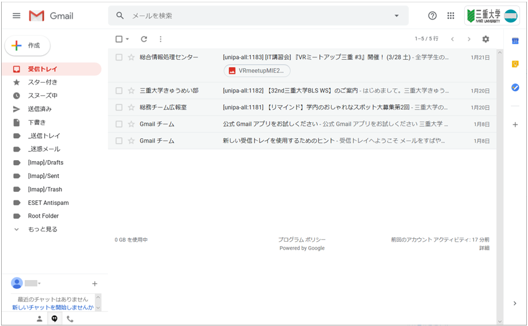The height and width of the screenshot is (326, 528).
Task: Check the 新しい受信トレイ email checkbox
Action: [119, 141]
